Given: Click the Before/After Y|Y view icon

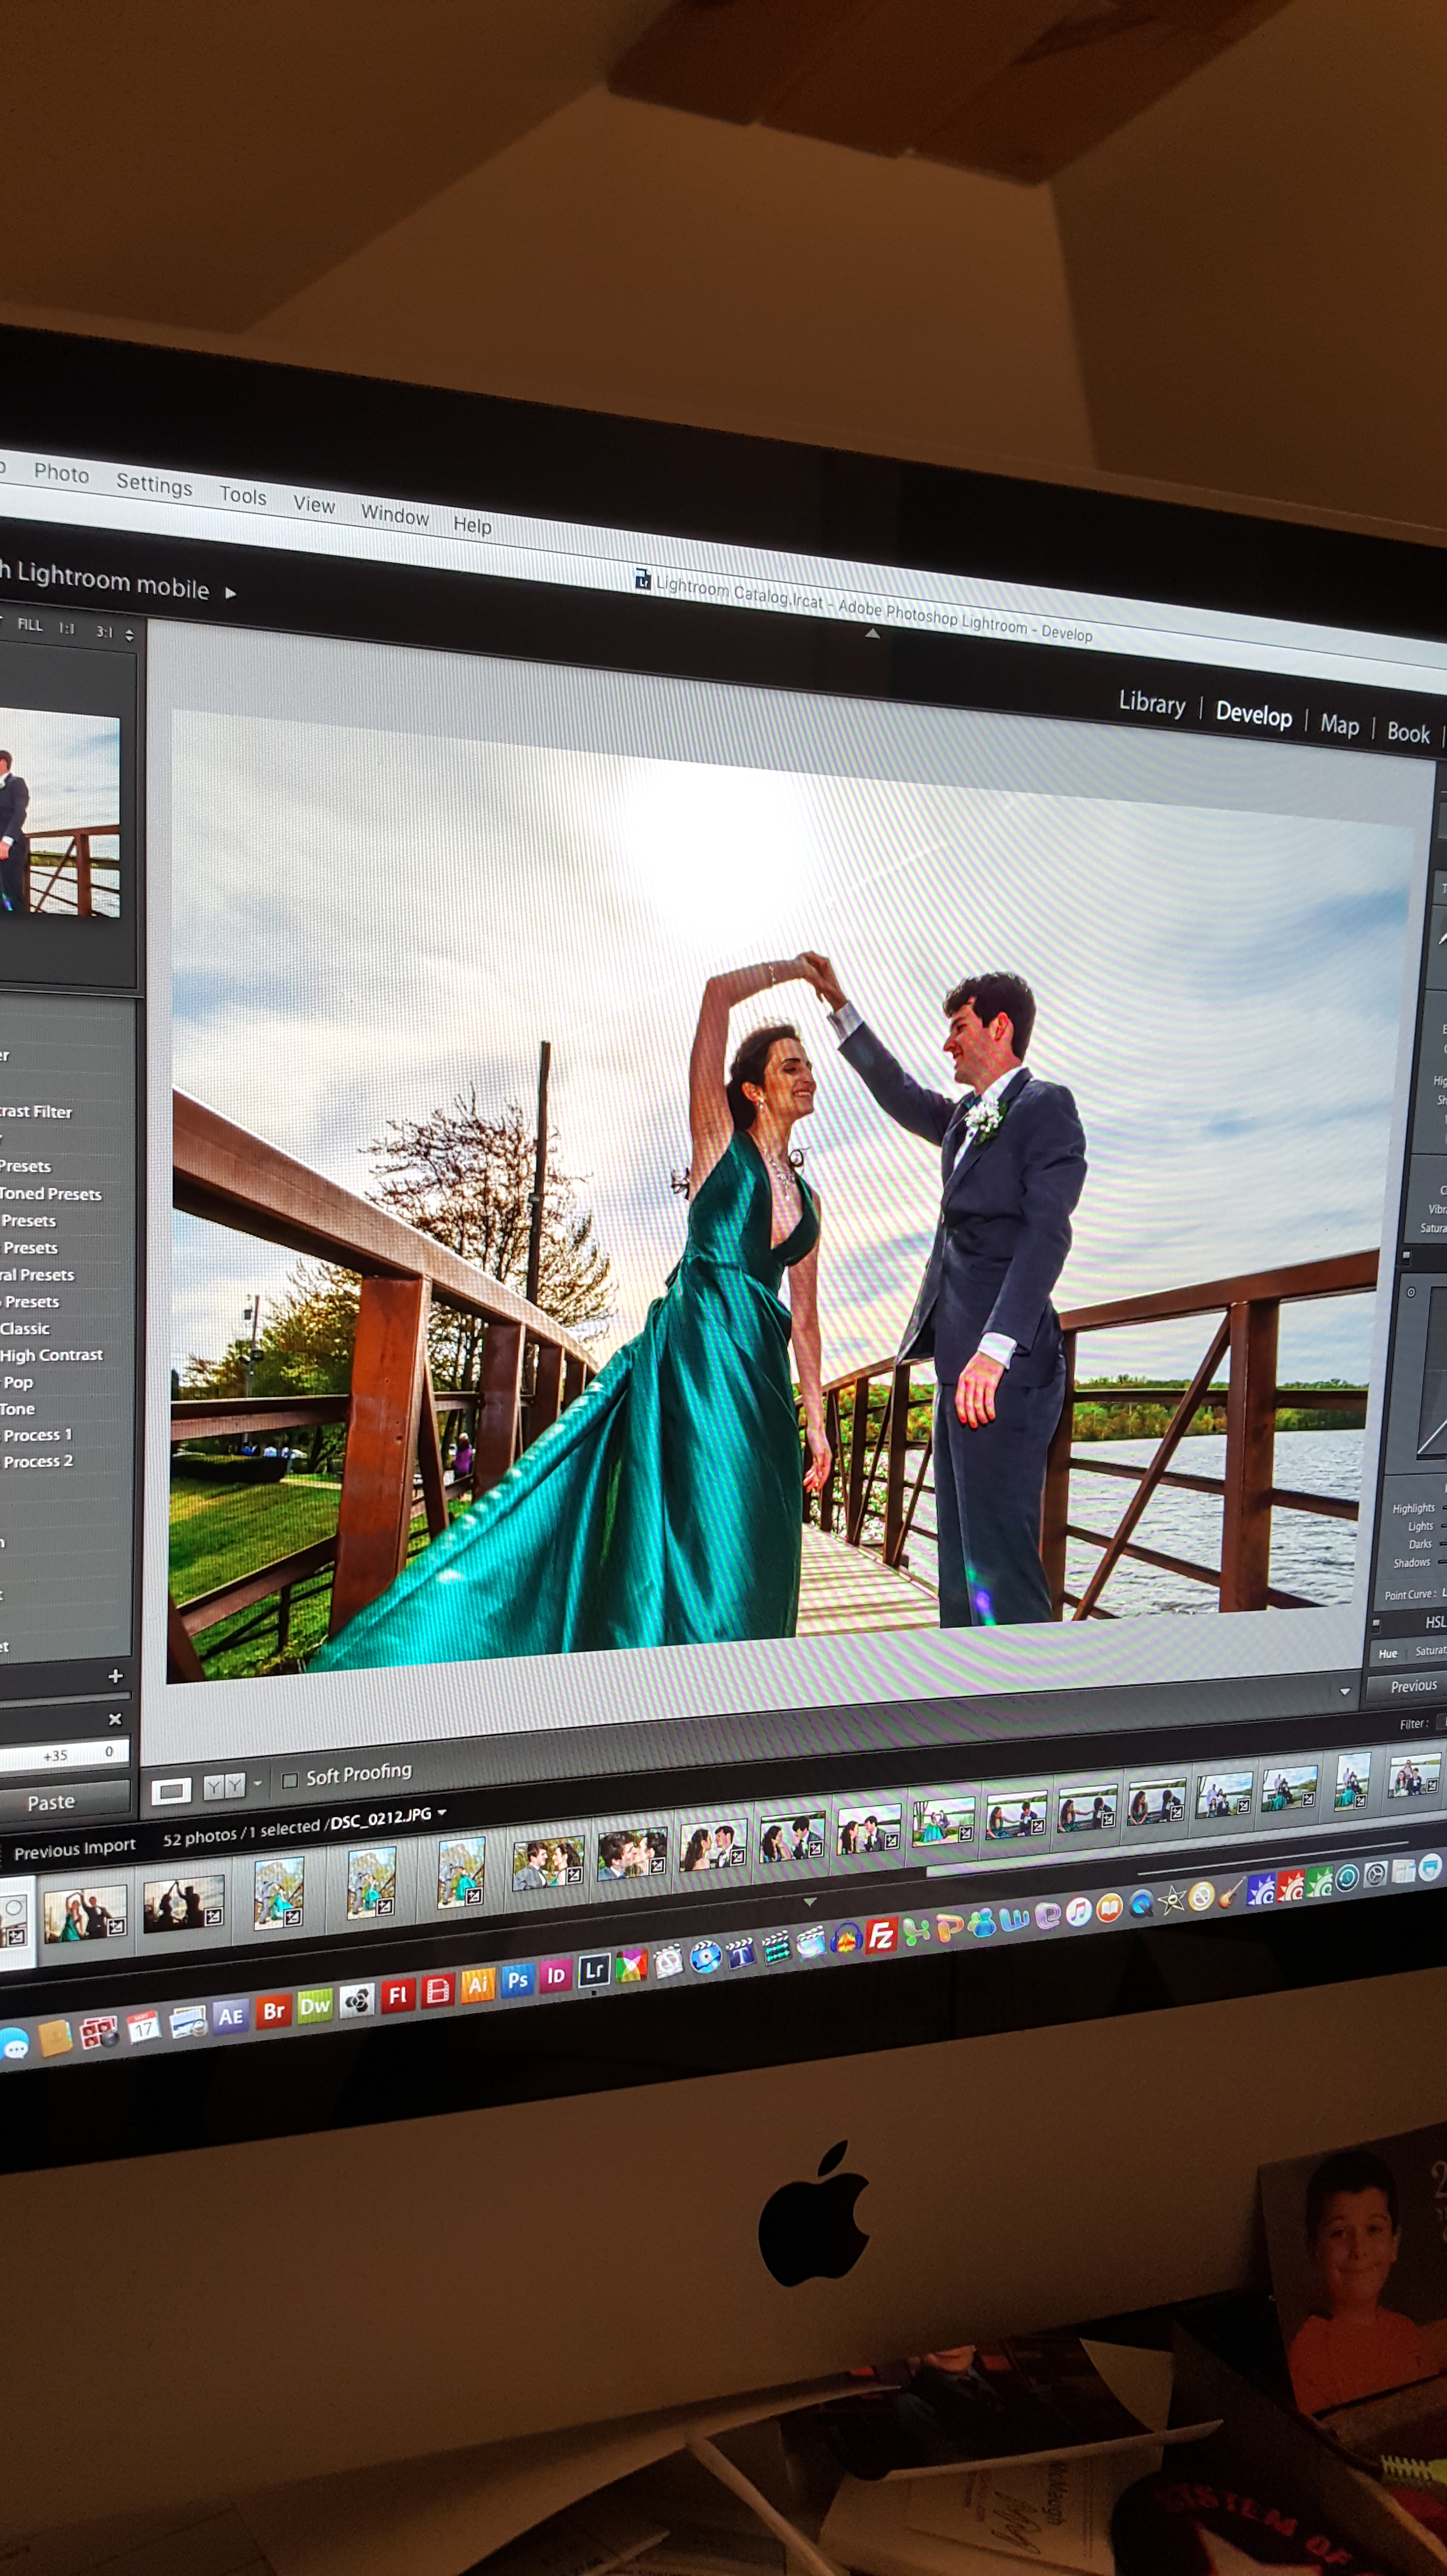Looking at the screenshot, I should tap(224, 1786).
